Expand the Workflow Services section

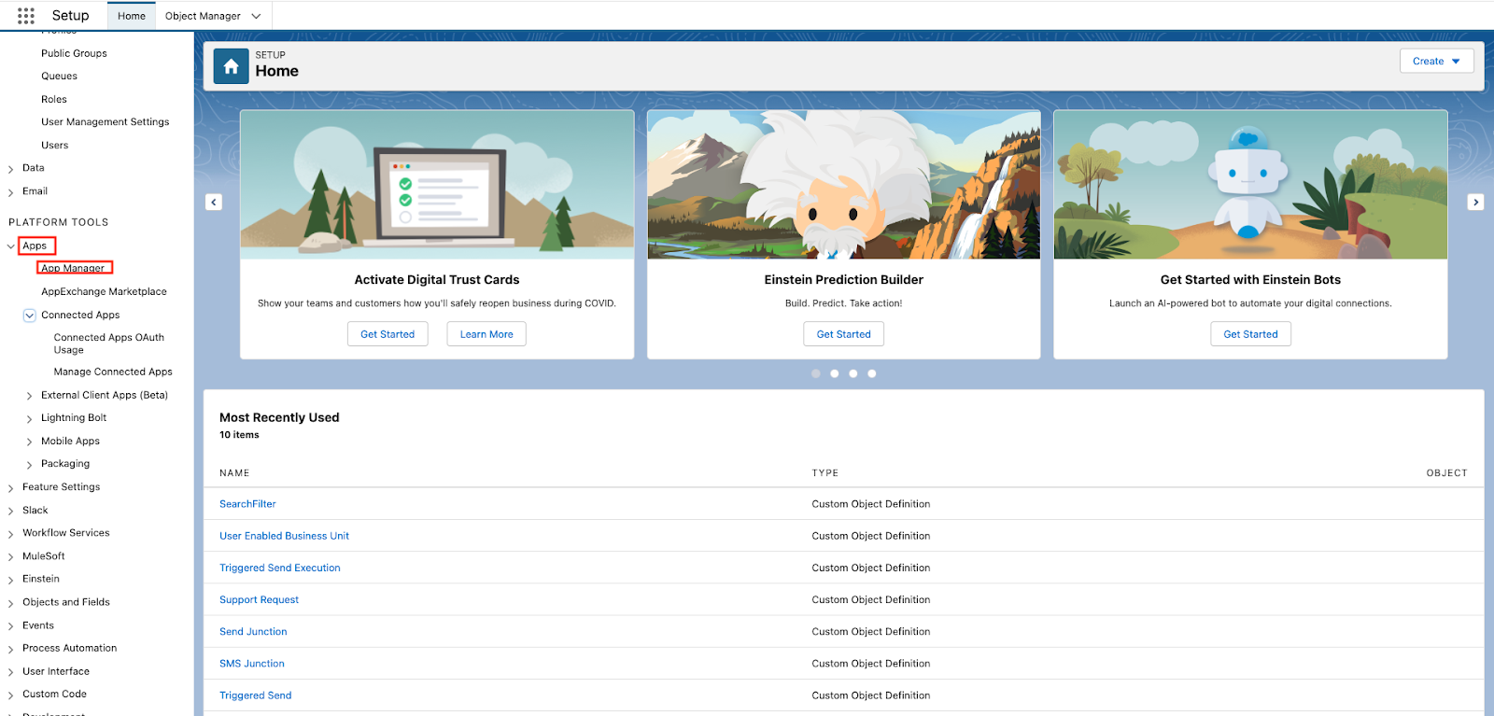(x=11, y=533)
